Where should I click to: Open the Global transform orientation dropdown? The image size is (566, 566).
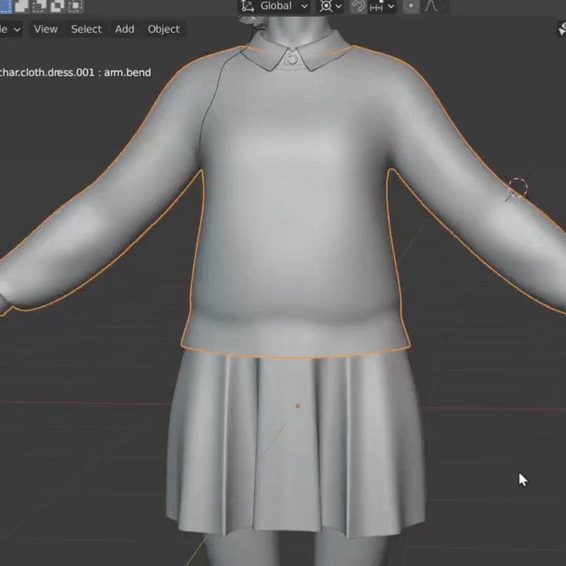[274, 6]
